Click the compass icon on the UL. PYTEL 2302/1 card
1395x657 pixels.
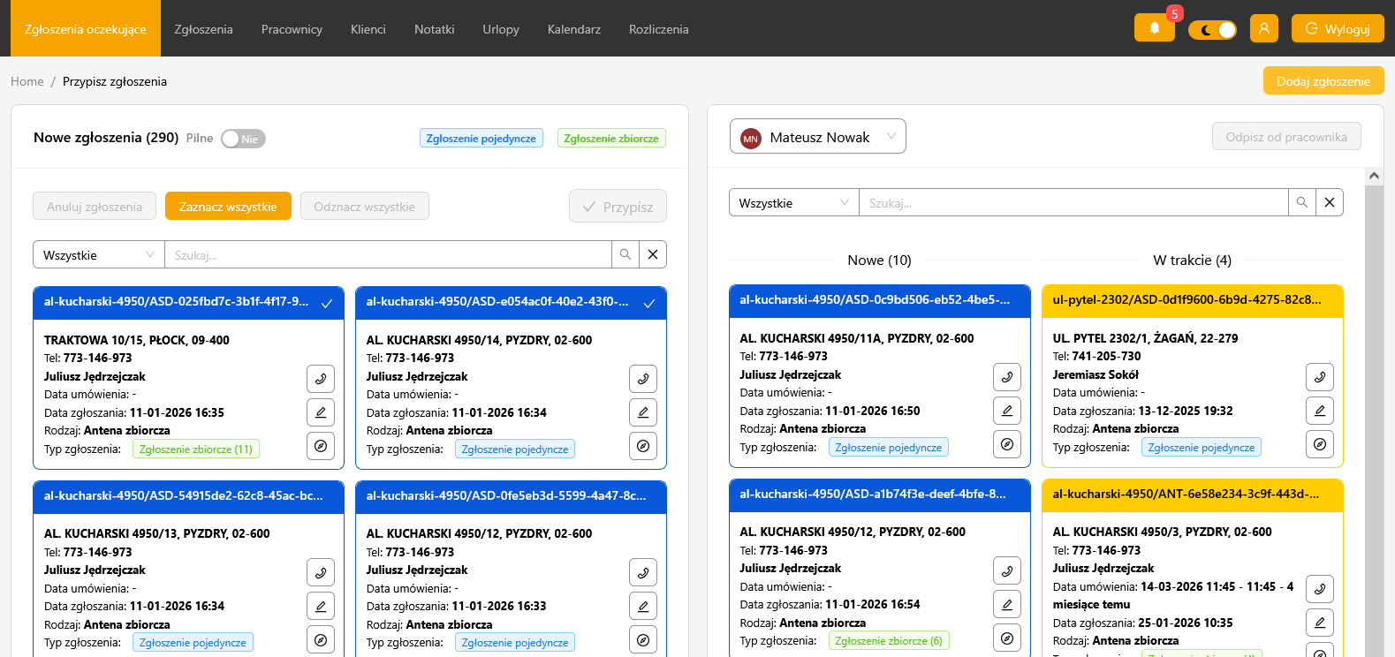(1320, 444)
